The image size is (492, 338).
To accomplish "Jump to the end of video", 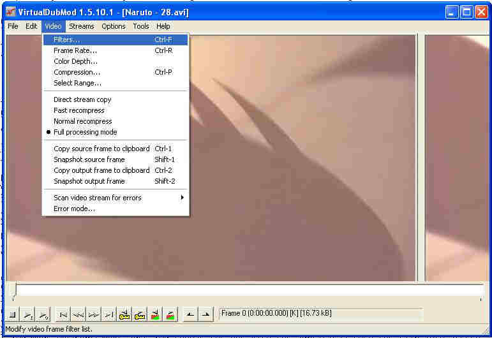I will (x=109, y=314).
